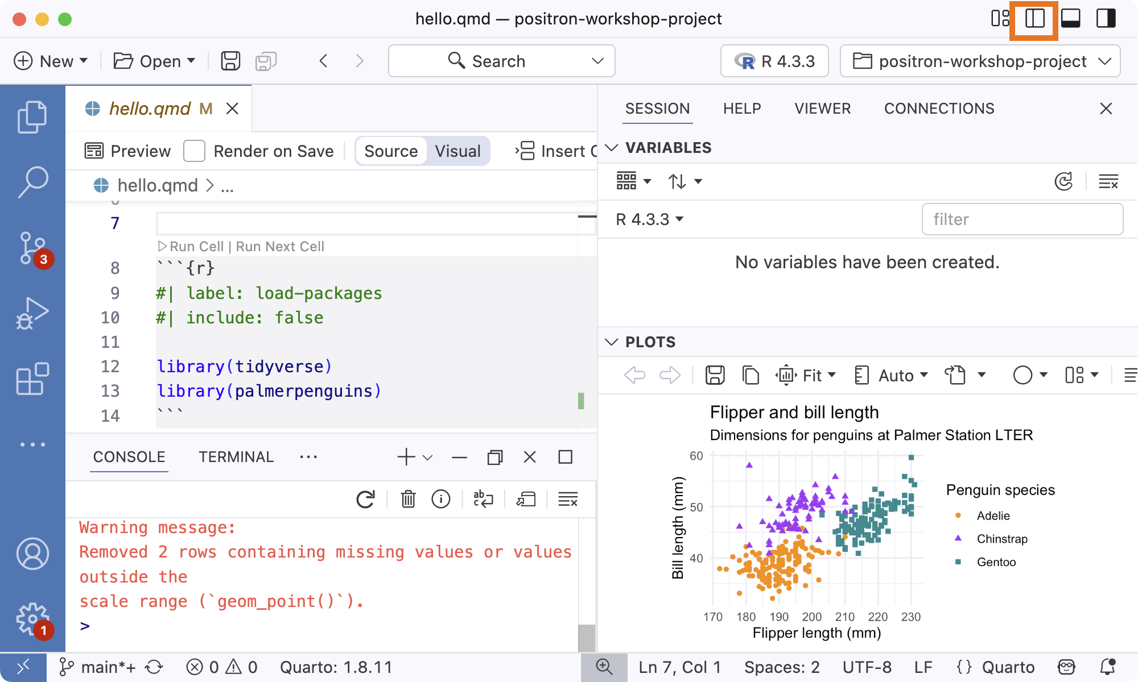Switch editor to Source mode
Image resolution: width=1138 pixels, height=682 pixels.
[x=391, y=151]
